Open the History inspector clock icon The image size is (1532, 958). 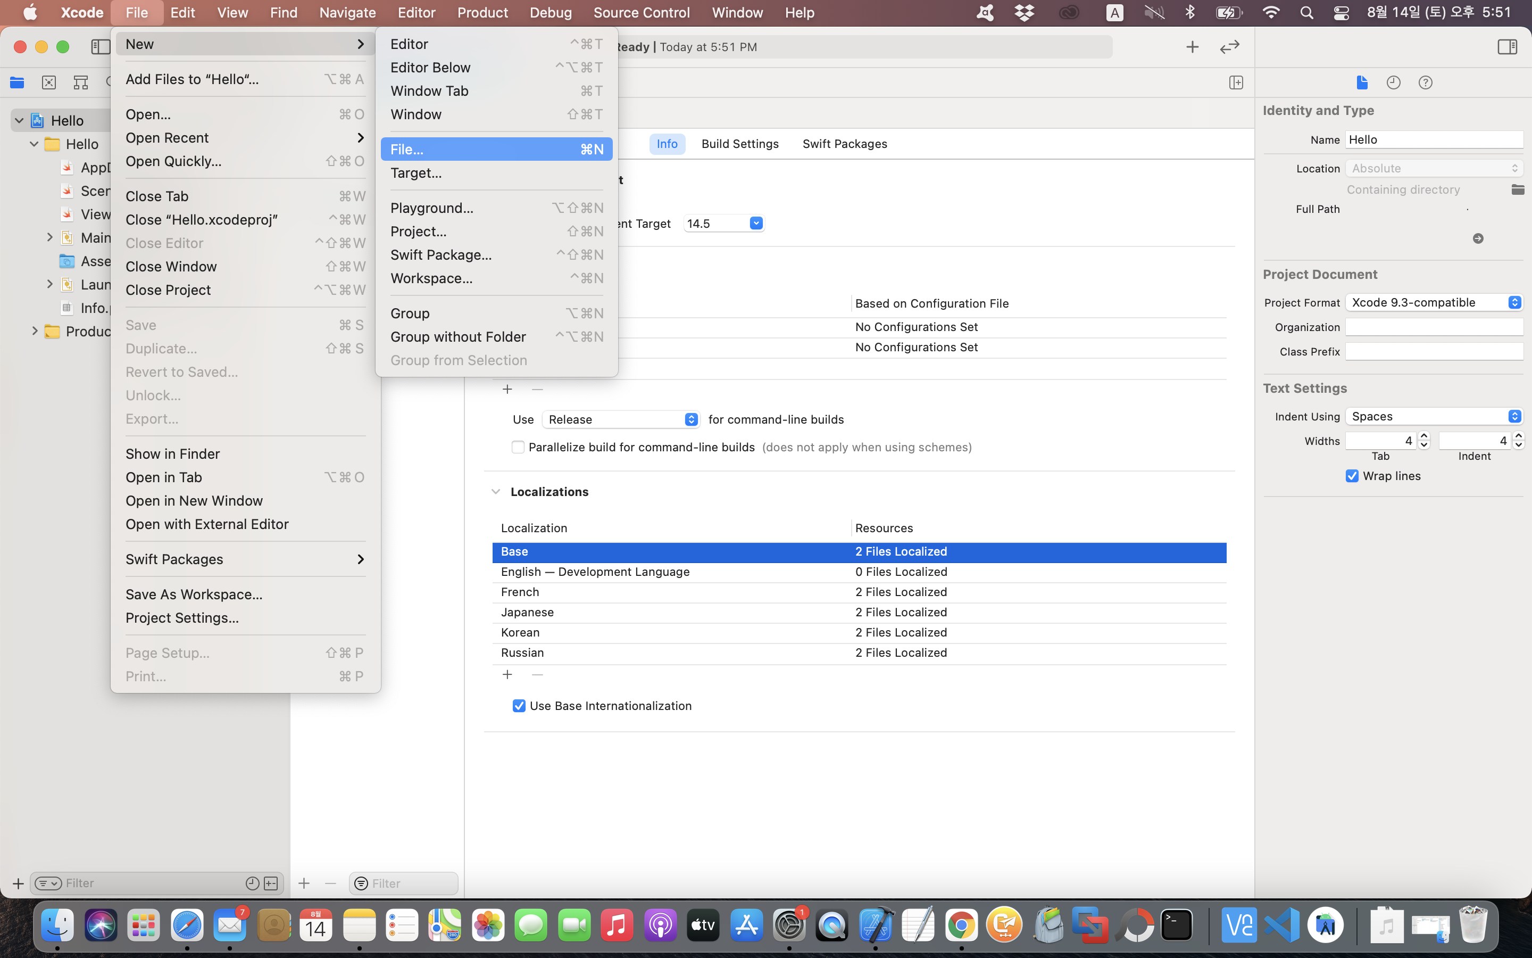(x=1393, y=82)
